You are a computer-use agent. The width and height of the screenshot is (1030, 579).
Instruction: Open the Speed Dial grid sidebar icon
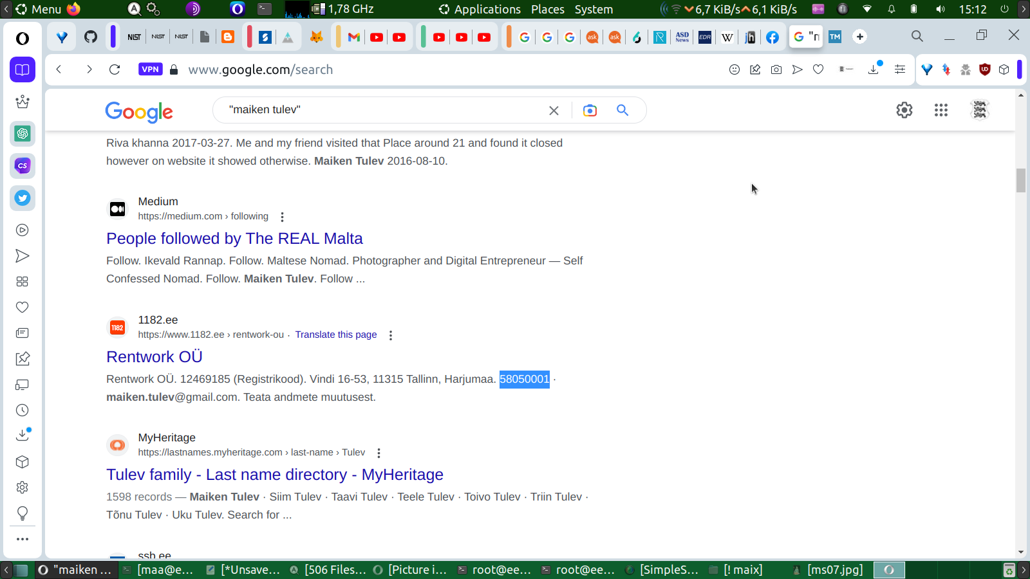tap(23, 282)
